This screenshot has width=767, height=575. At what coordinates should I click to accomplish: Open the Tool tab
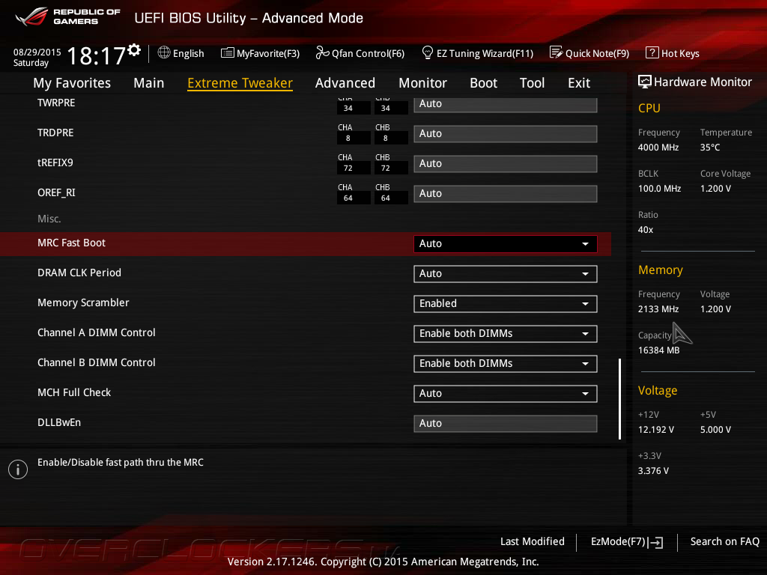[533, 83]
